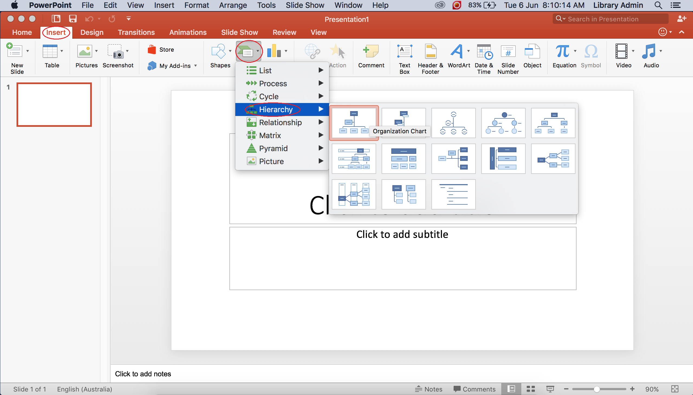Viewport: 693px width, 395px height.
Task: Choose the circle-node hierarchy layout with dark top circle
Action: point(503,123)
